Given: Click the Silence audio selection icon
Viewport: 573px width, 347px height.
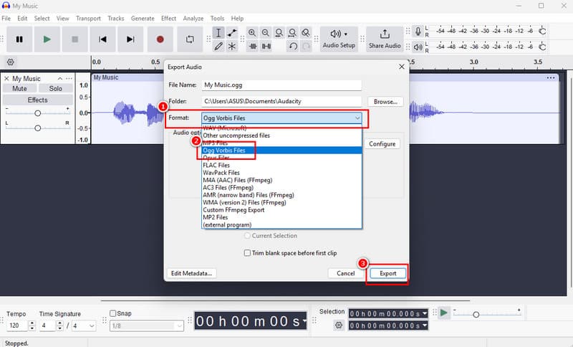Looking at the screenshot, I should (x=266, y=47).
